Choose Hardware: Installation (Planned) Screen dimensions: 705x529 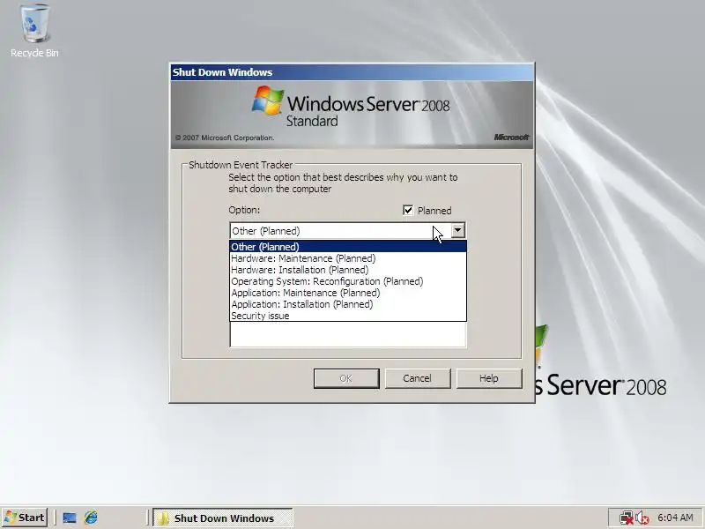348,270
